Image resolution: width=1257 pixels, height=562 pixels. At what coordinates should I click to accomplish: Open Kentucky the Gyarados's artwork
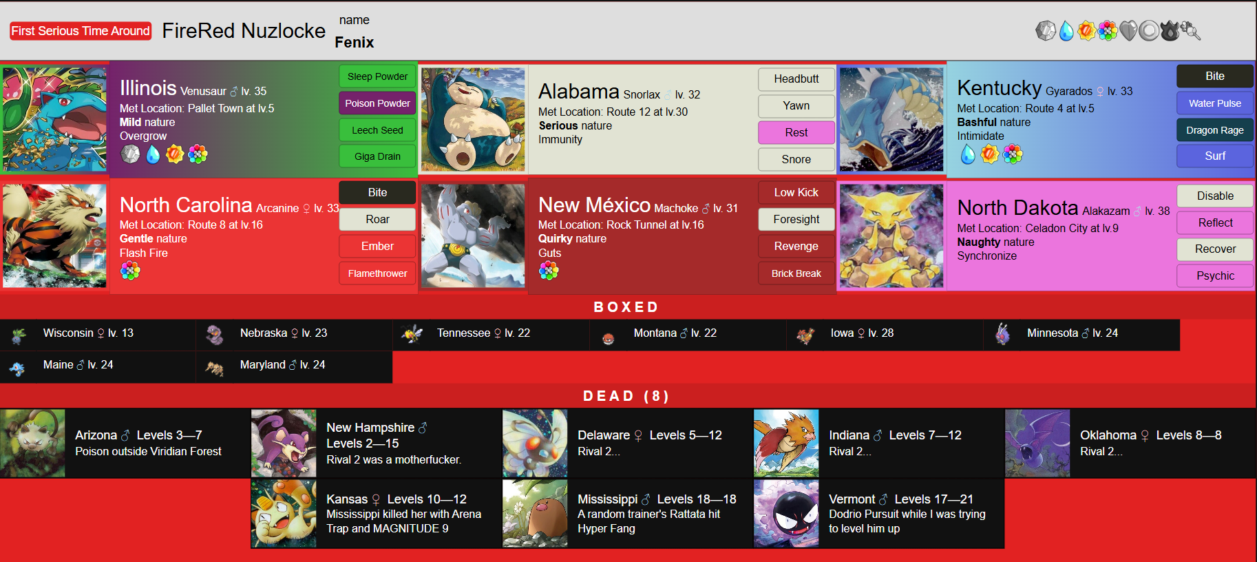point(891,119)
